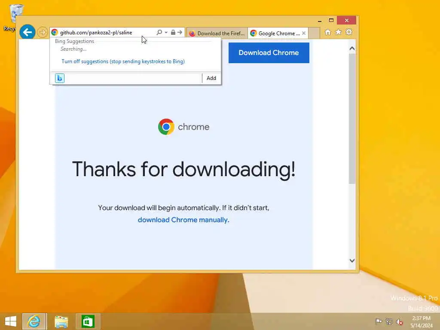Image resolution: width=440 pixels, height=330 pixels.
Task: Open File Explorer from the taskbar
Action: 61,321
